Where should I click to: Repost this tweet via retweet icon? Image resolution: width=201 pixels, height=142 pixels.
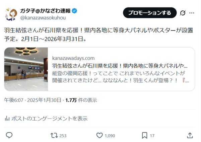[x=54, y=135]
